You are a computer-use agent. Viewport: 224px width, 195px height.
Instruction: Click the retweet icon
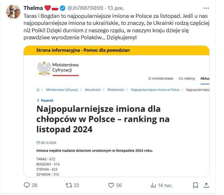[x=69, y=185]
